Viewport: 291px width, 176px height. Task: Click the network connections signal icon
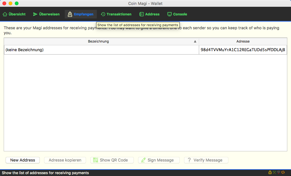(279, 173)
